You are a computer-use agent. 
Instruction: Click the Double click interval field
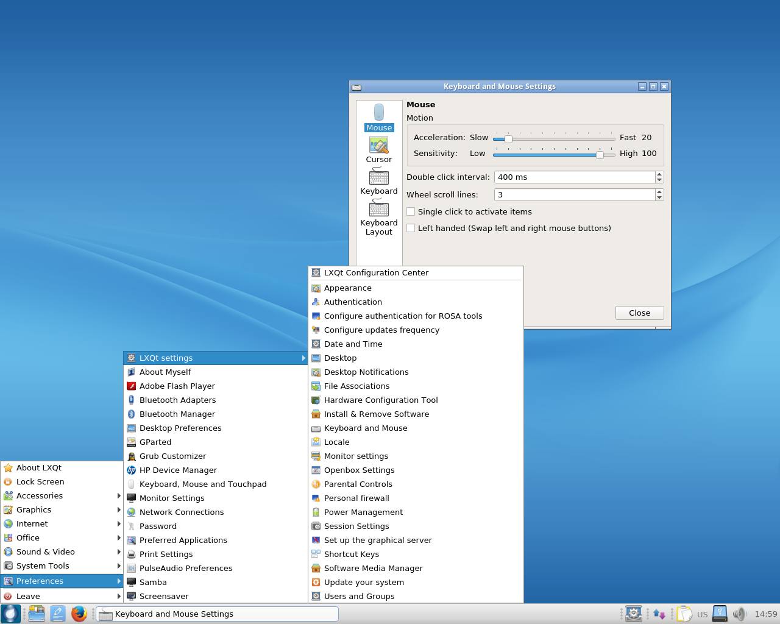click(575, 177)
